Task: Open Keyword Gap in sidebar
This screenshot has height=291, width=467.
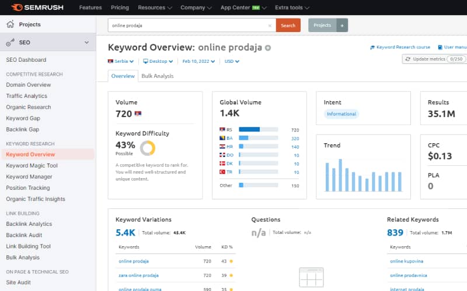Action: pos(23,118)
